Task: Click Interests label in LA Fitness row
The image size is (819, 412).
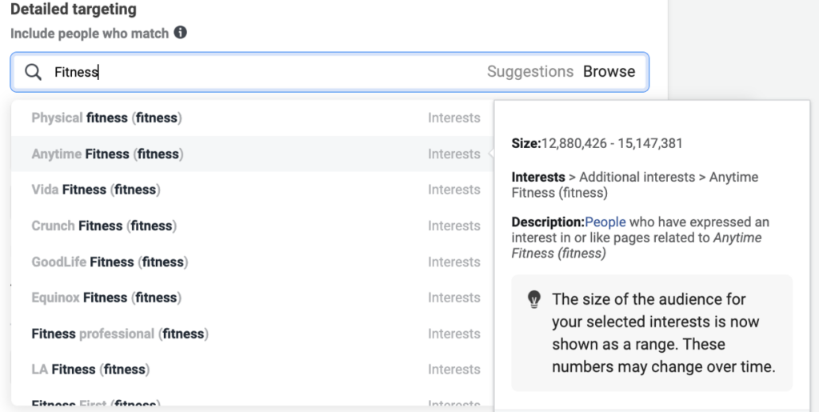Action: point(454,369)
